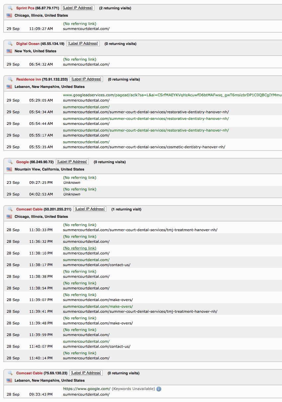Select the 04:02:53 AM timestamp
The image size is (282, 402).
click(x=41, y=194)
